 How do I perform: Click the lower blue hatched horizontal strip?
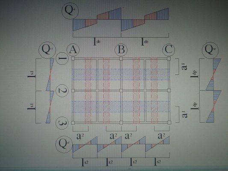(121, 106)
